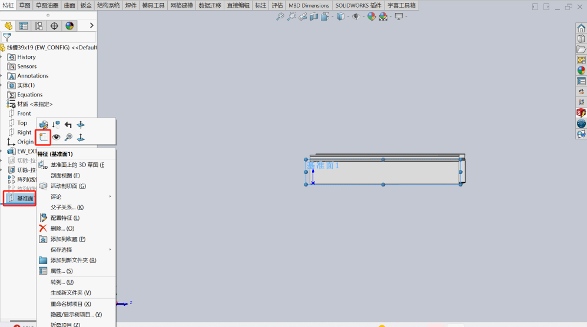
Task: Open the PropertyManager tab
Action: coord(24,26)
